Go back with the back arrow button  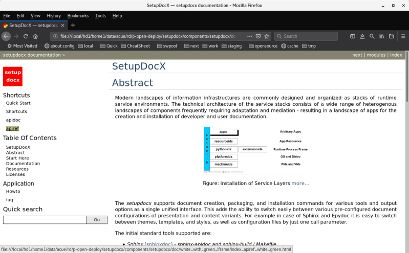pos(6,36)
